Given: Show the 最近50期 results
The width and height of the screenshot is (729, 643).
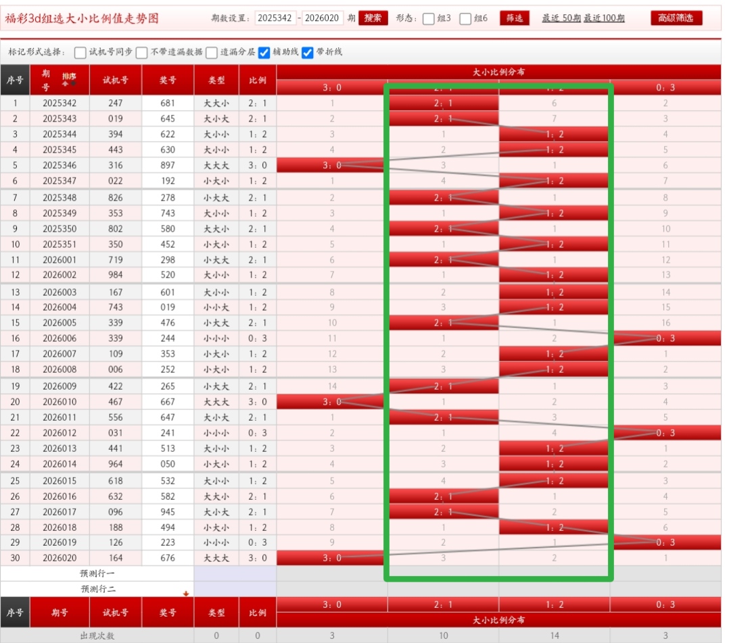Looking at the screenshot, I should point(561,18).
